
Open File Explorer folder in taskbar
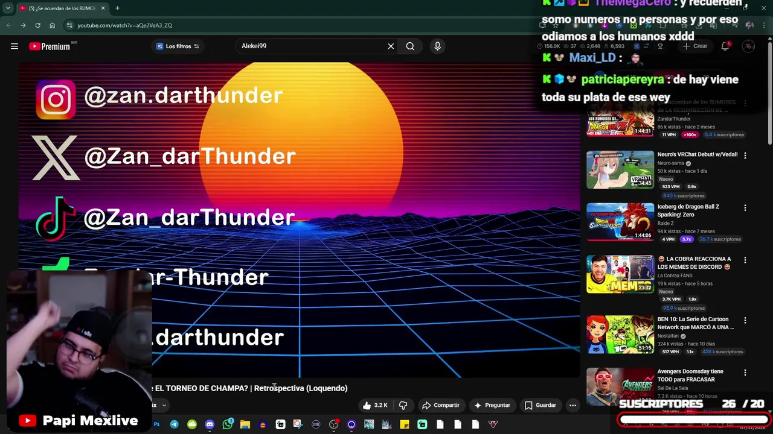point(245,424)
